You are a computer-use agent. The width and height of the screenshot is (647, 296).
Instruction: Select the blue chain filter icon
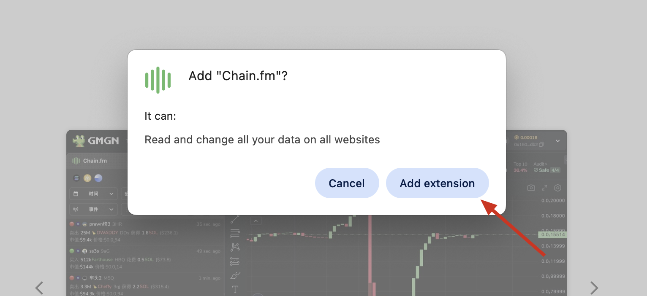98,178
